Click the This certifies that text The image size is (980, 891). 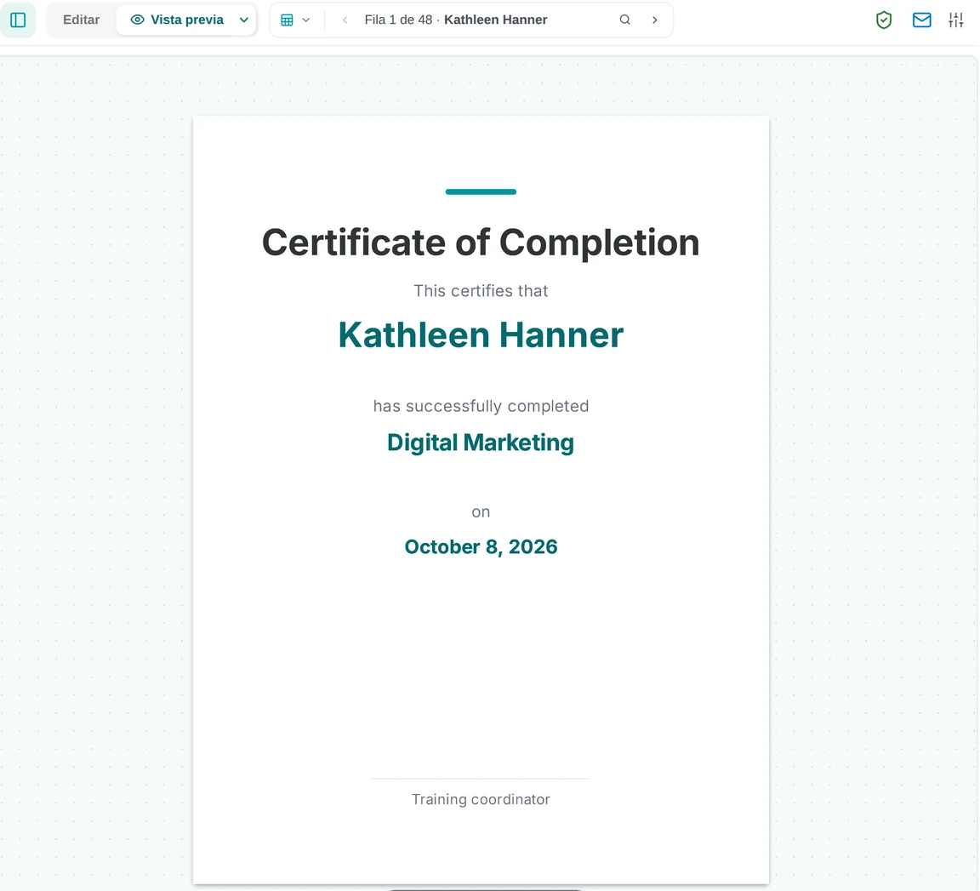point(481,291)
